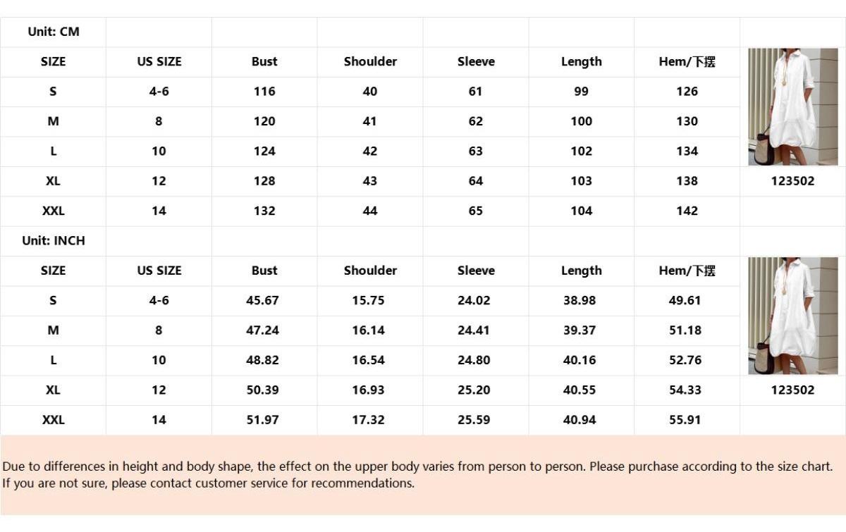Viewport: 846px width, 532px height.
Task: Select the 'Unit: CM' header cell
Action: (54, 32)
